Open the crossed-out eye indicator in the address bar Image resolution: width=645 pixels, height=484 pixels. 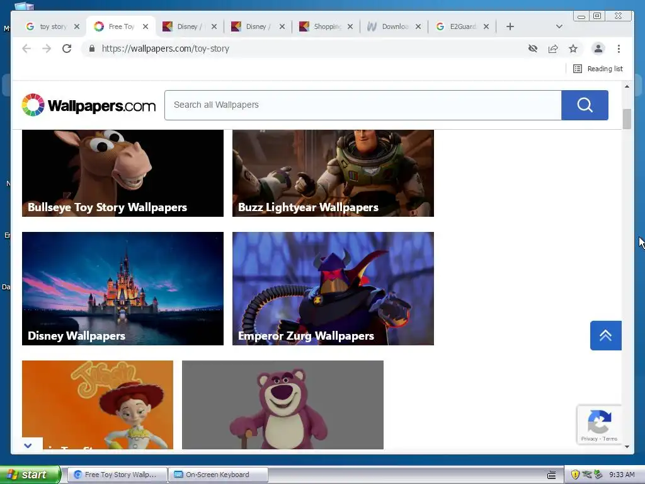point(533,49)
